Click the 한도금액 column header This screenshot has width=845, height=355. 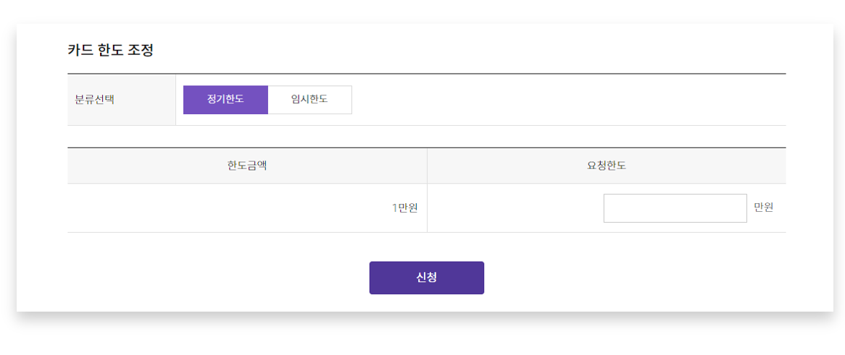[x=247, y=166]
